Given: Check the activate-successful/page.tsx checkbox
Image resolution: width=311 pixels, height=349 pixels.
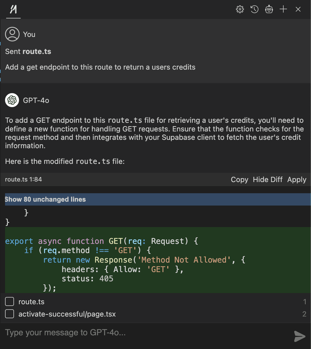Looking at the screenshot, I should click(10, 314).
